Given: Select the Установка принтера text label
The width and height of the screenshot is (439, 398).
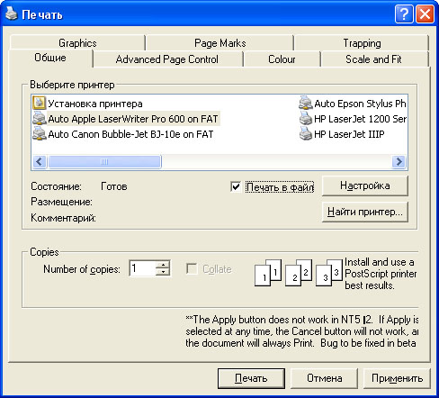Looking at the screenshot, I should 95,104.
